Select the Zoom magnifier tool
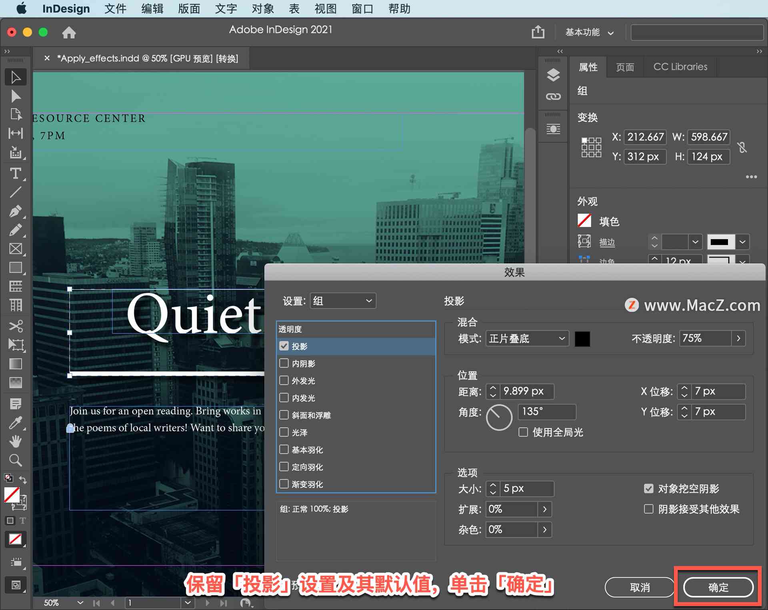Image resolution: width=768 pixels, height=610 pixels. pyautogui.click(x=16, y=460)
